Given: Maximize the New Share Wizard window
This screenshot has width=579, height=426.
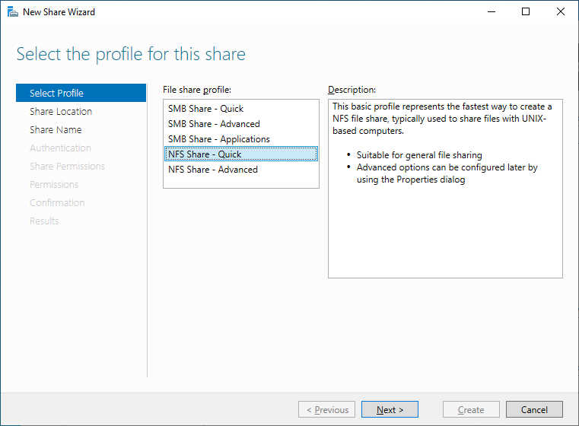Looking at the screenshot, I should click(526, 12).
